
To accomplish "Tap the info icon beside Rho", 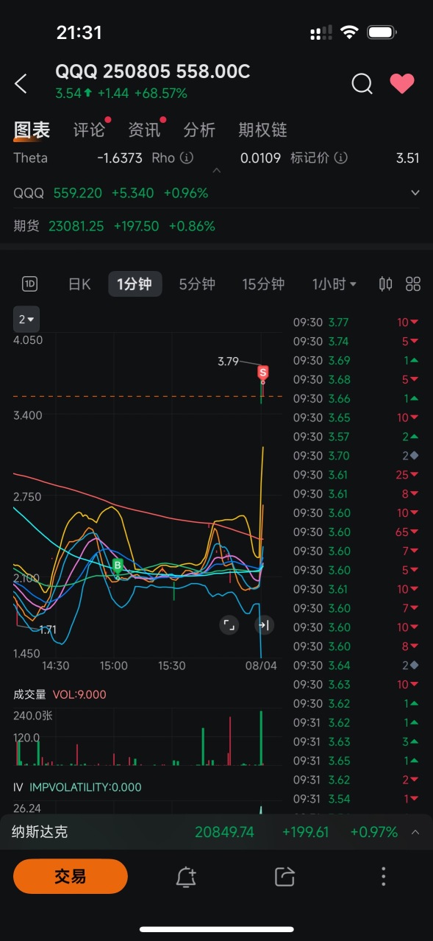I will [x=187, y=158].
